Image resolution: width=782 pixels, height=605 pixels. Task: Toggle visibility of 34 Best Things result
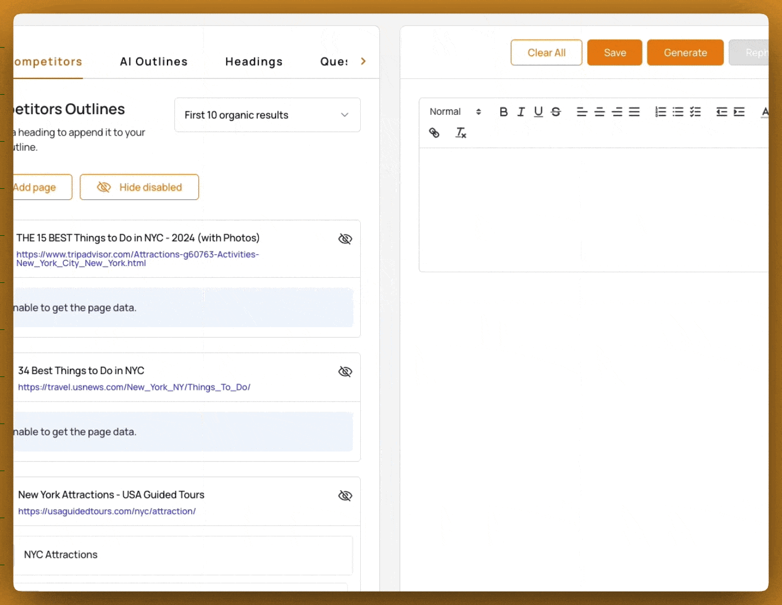tap(345, 372)
